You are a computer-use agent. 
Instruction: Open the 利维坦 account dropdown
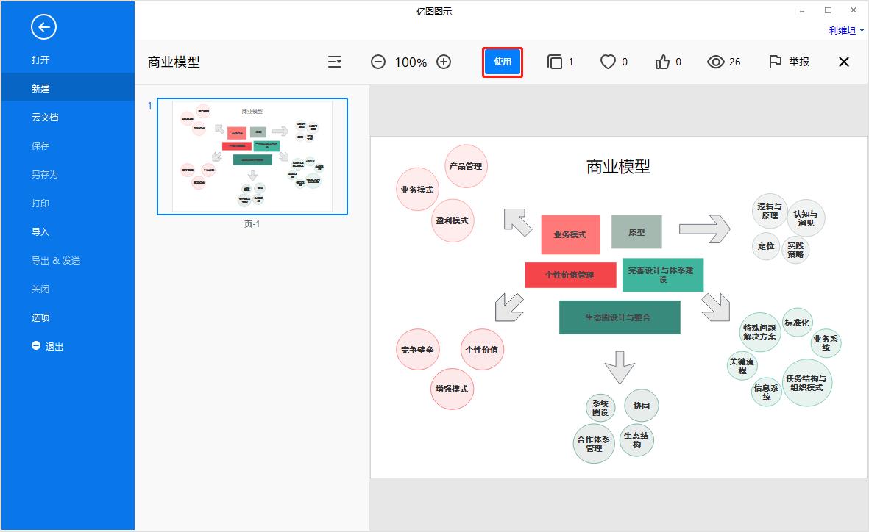pyautogui.click(x=841, y=30)
